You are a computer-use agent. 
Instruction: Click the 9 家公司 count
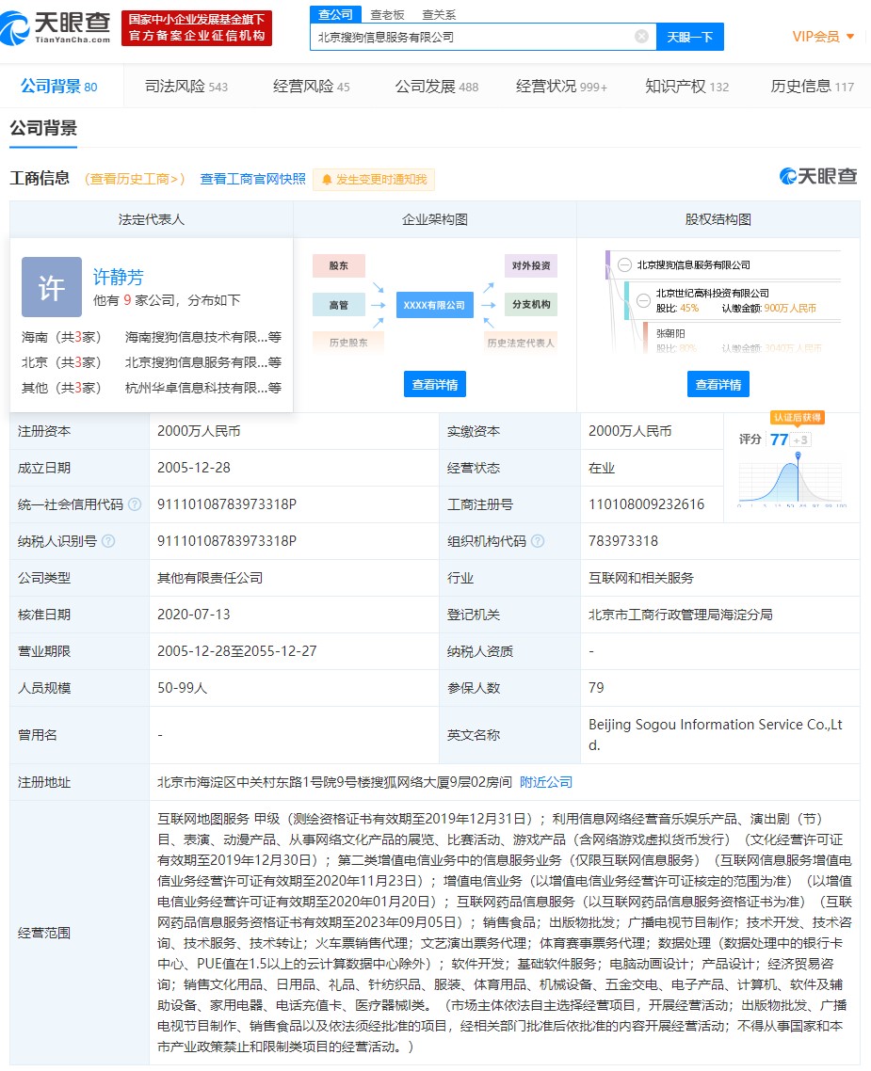click(127, 300)
